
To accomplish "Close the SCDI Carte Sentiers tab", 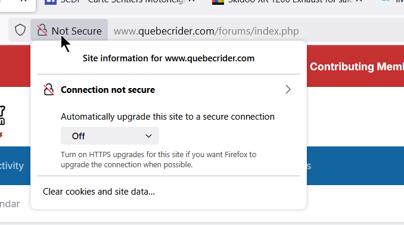I will [191, 1].
